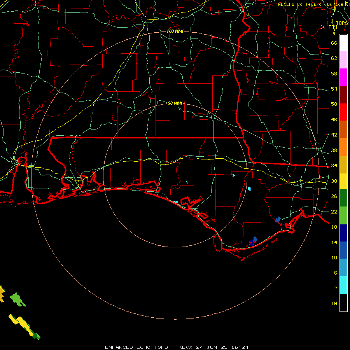Click the legend value 62
350x350 pixels.
point(334,58)
